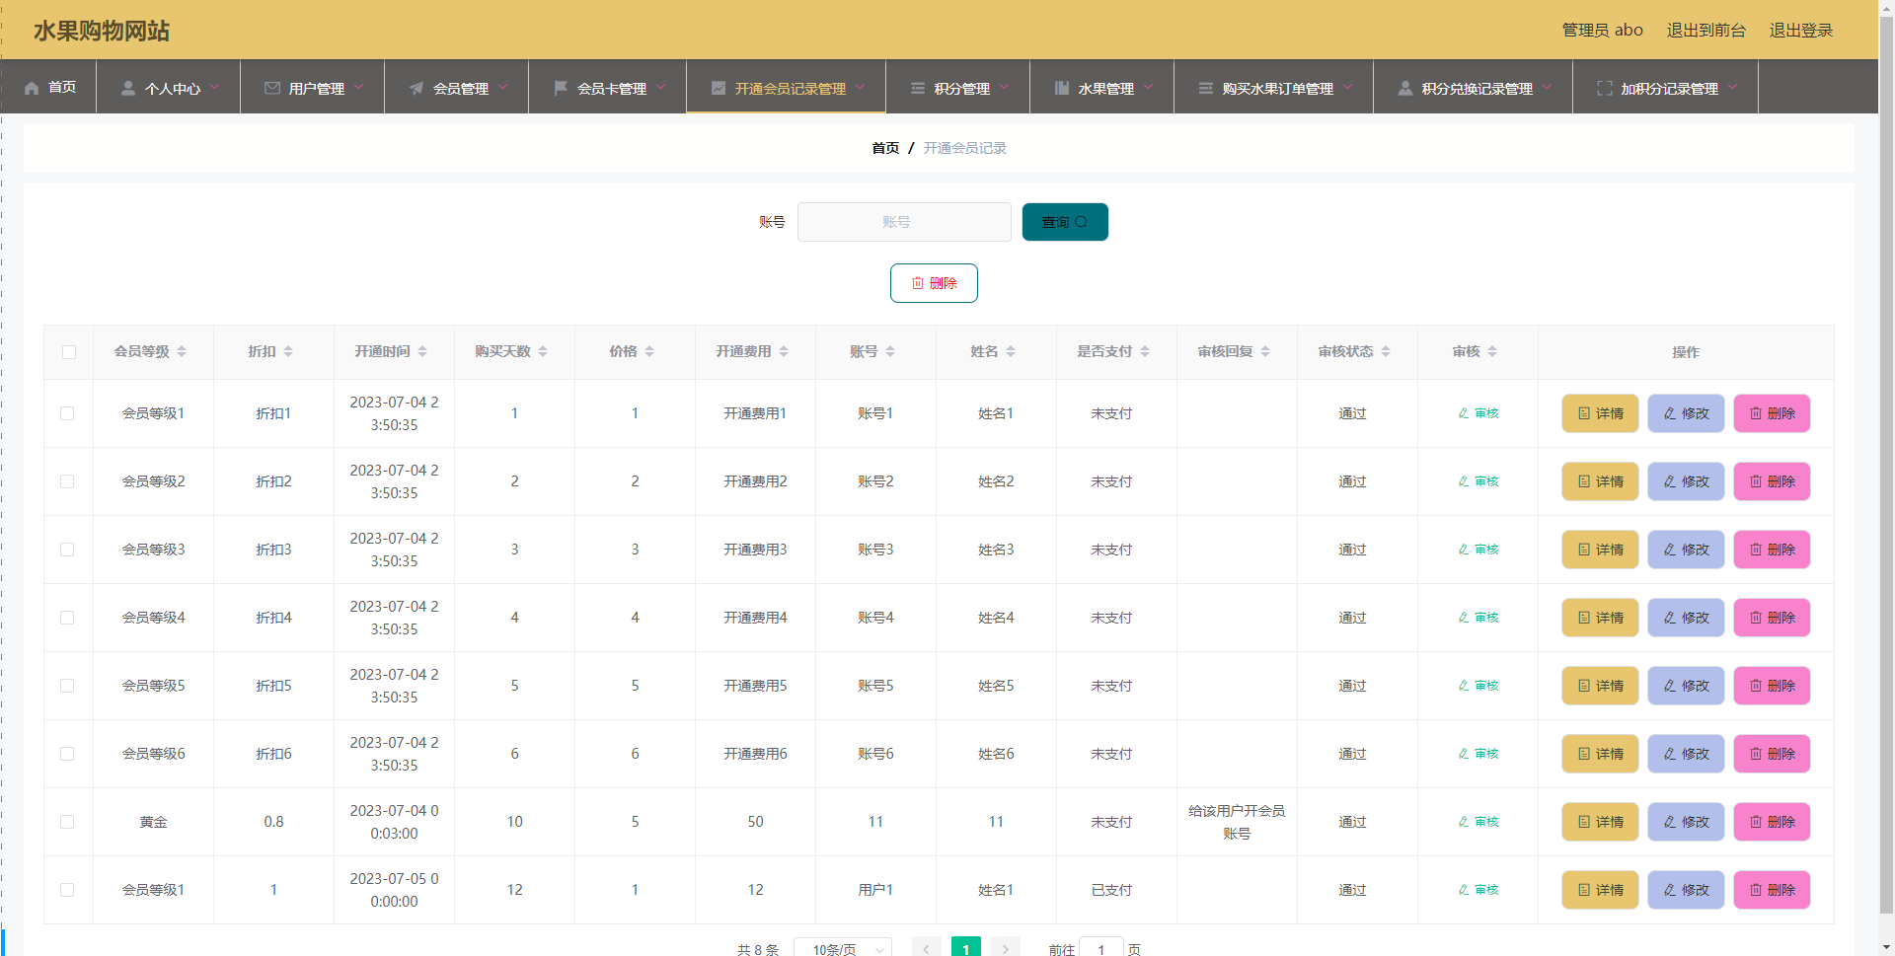Screen dimensions: 1895x956
Task: Click the list icon for 购买水果订单管理
Action: click(1206, 88)
